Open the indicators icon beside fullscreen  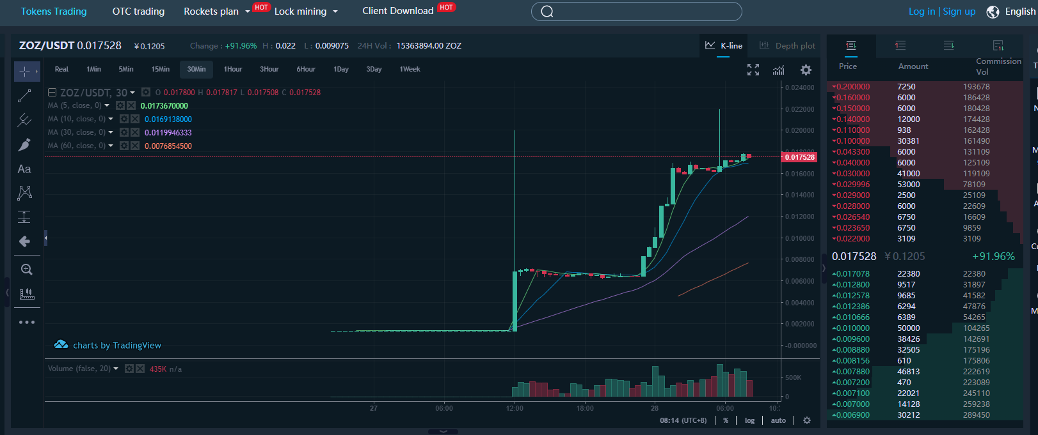(778, 70)
